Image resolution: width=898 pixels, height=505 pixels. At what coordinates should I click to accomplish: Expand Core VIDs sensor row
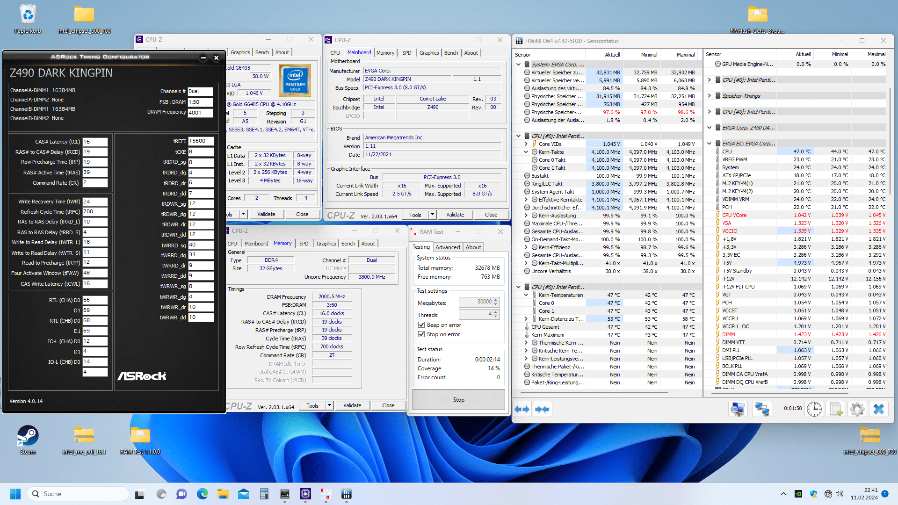[526, 144]
